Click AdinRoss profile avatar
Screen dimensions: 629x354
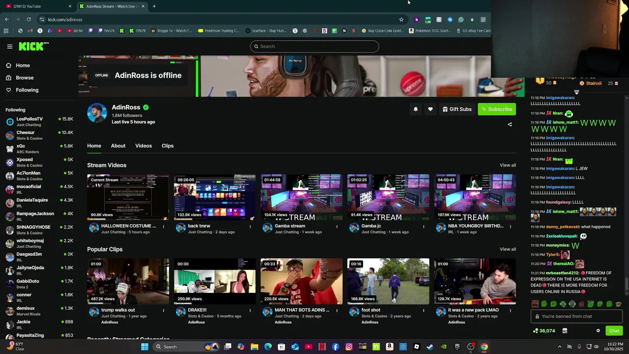pos(97,113)
